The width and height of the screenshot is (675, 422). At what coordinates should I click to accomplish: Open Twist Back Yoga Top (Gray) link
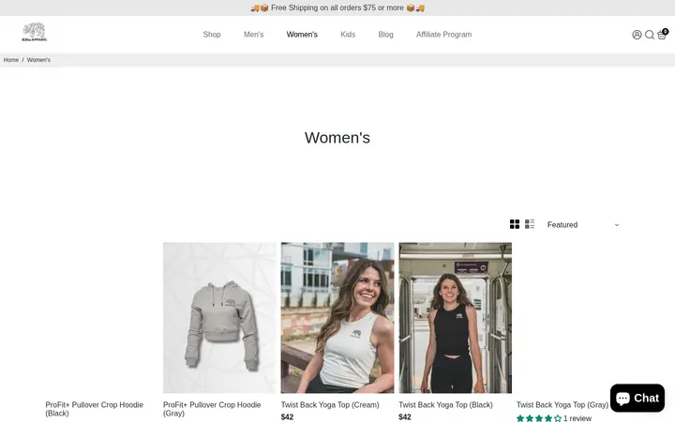coord(562,405)
